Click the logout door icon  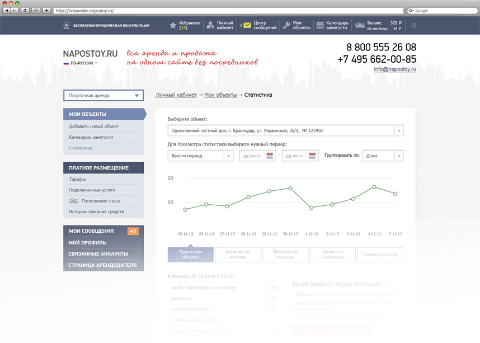(x=413, y=25)
